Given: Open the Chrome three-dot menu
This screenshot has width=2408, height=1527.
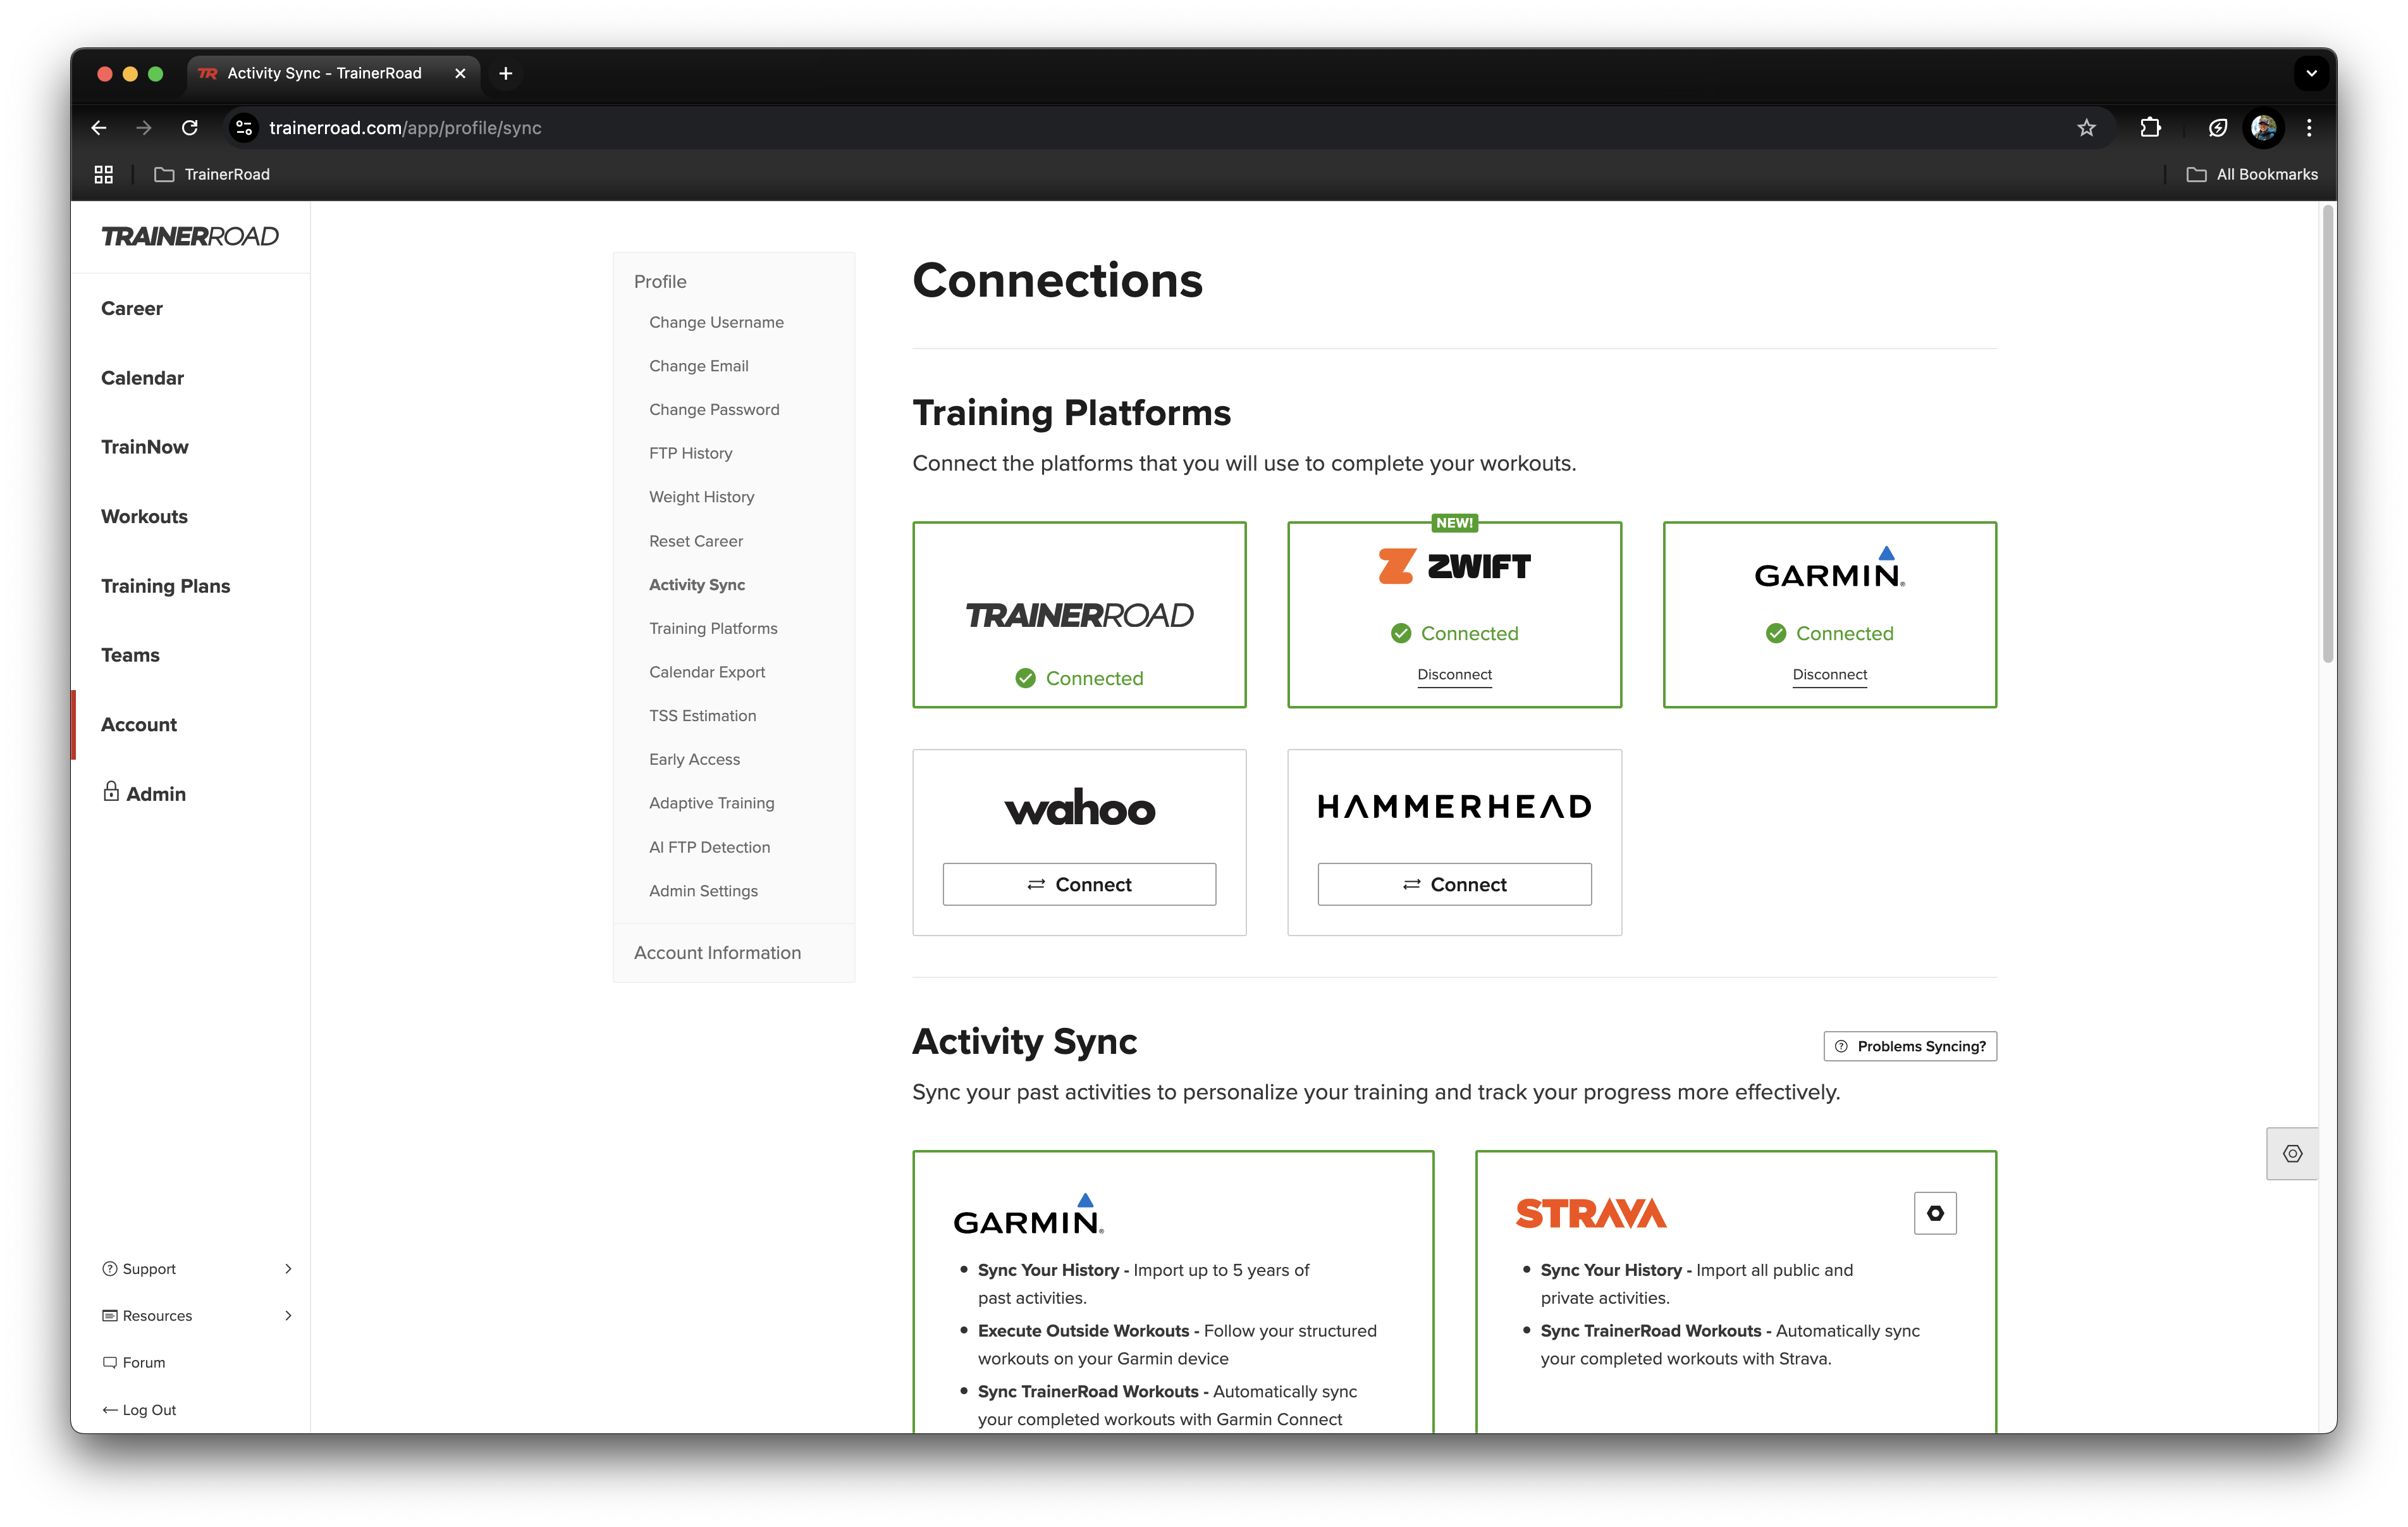Looking at the screenshot, I should coord(2309,127).
